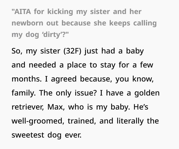179x149 pixels.
Task: Click the word "ever." ending the paragraph
Action: pos(73,135)
